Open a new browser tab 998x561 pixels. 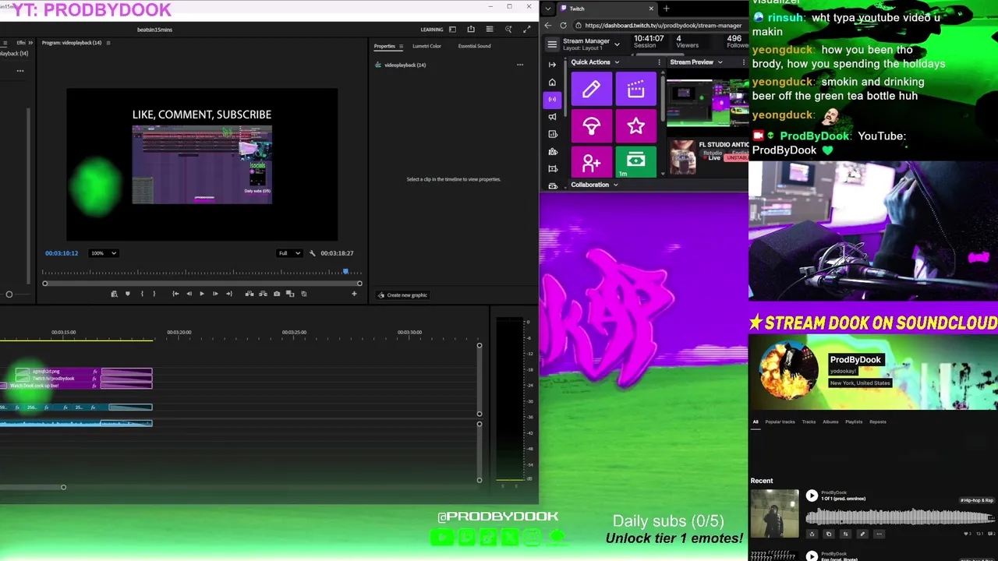tap(667, 9)
